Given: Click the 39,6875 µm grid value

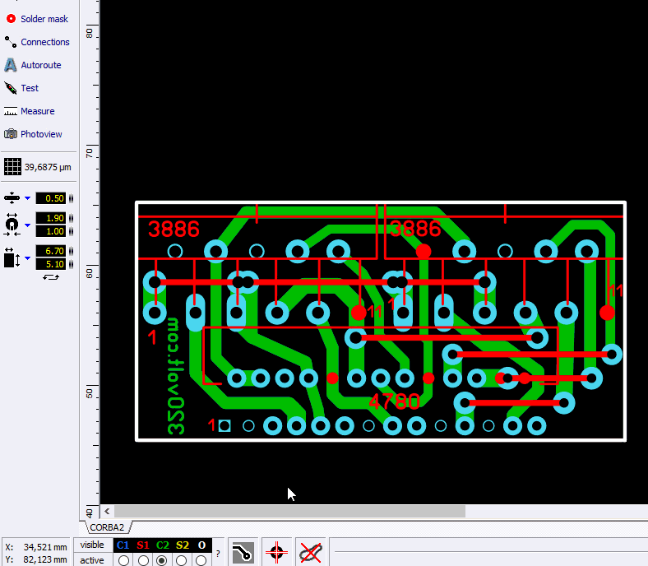Looking at the screenshot, I should tap(48, 167).
